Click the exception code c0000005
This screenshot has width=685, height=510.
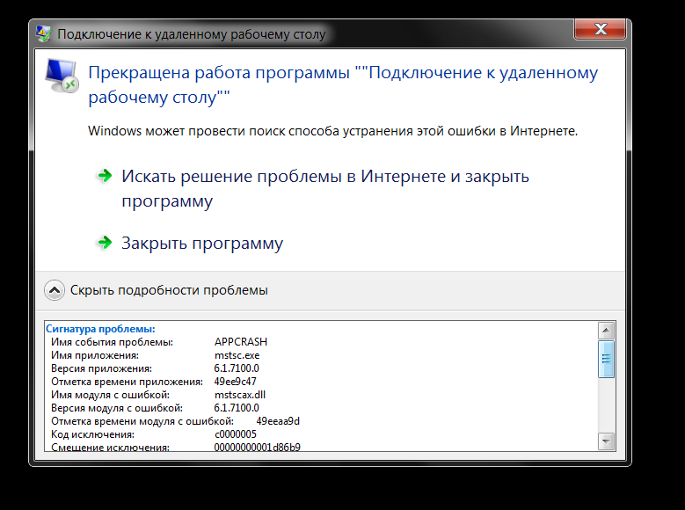click(236, 434)
